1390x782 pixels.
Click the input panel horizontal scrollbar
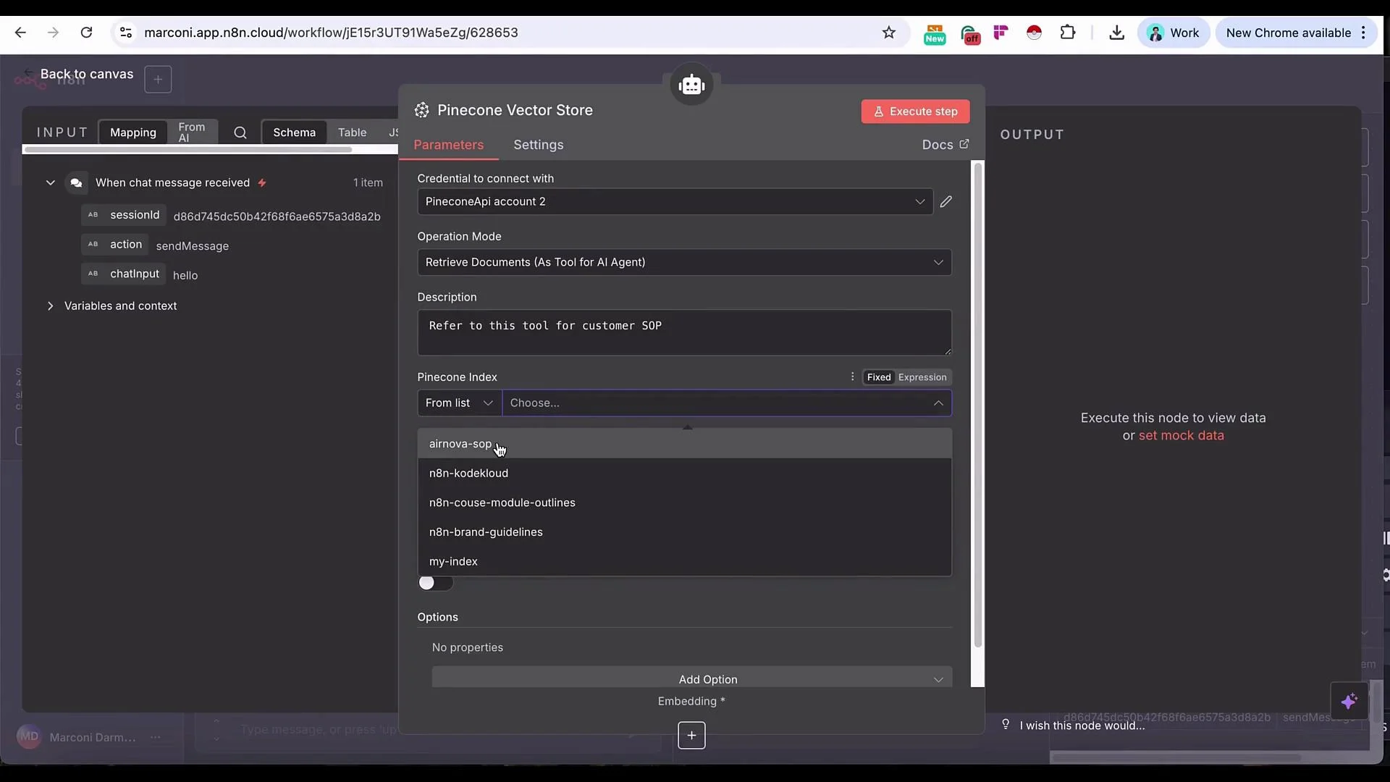(x=188, y=150)
